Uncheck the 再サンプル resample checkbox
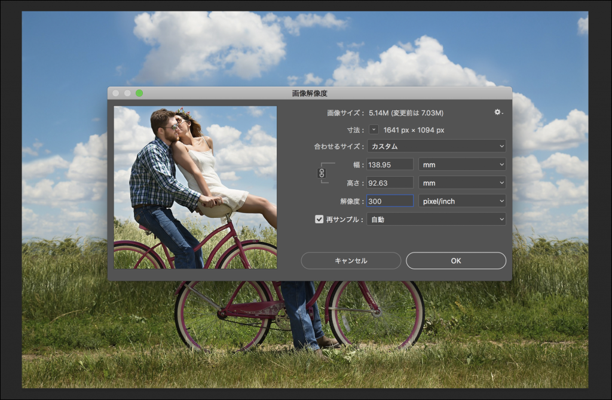The height and width of the screenshot is (400, 612). [318, 219]
